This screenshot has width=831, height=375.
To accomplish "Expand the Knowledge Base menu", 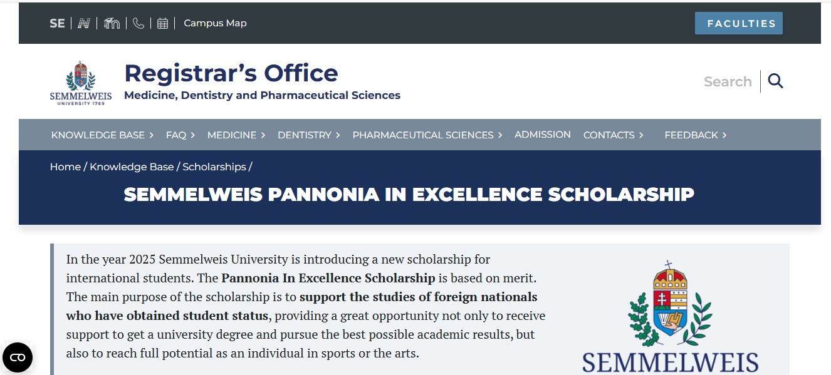I will point(102,135).
